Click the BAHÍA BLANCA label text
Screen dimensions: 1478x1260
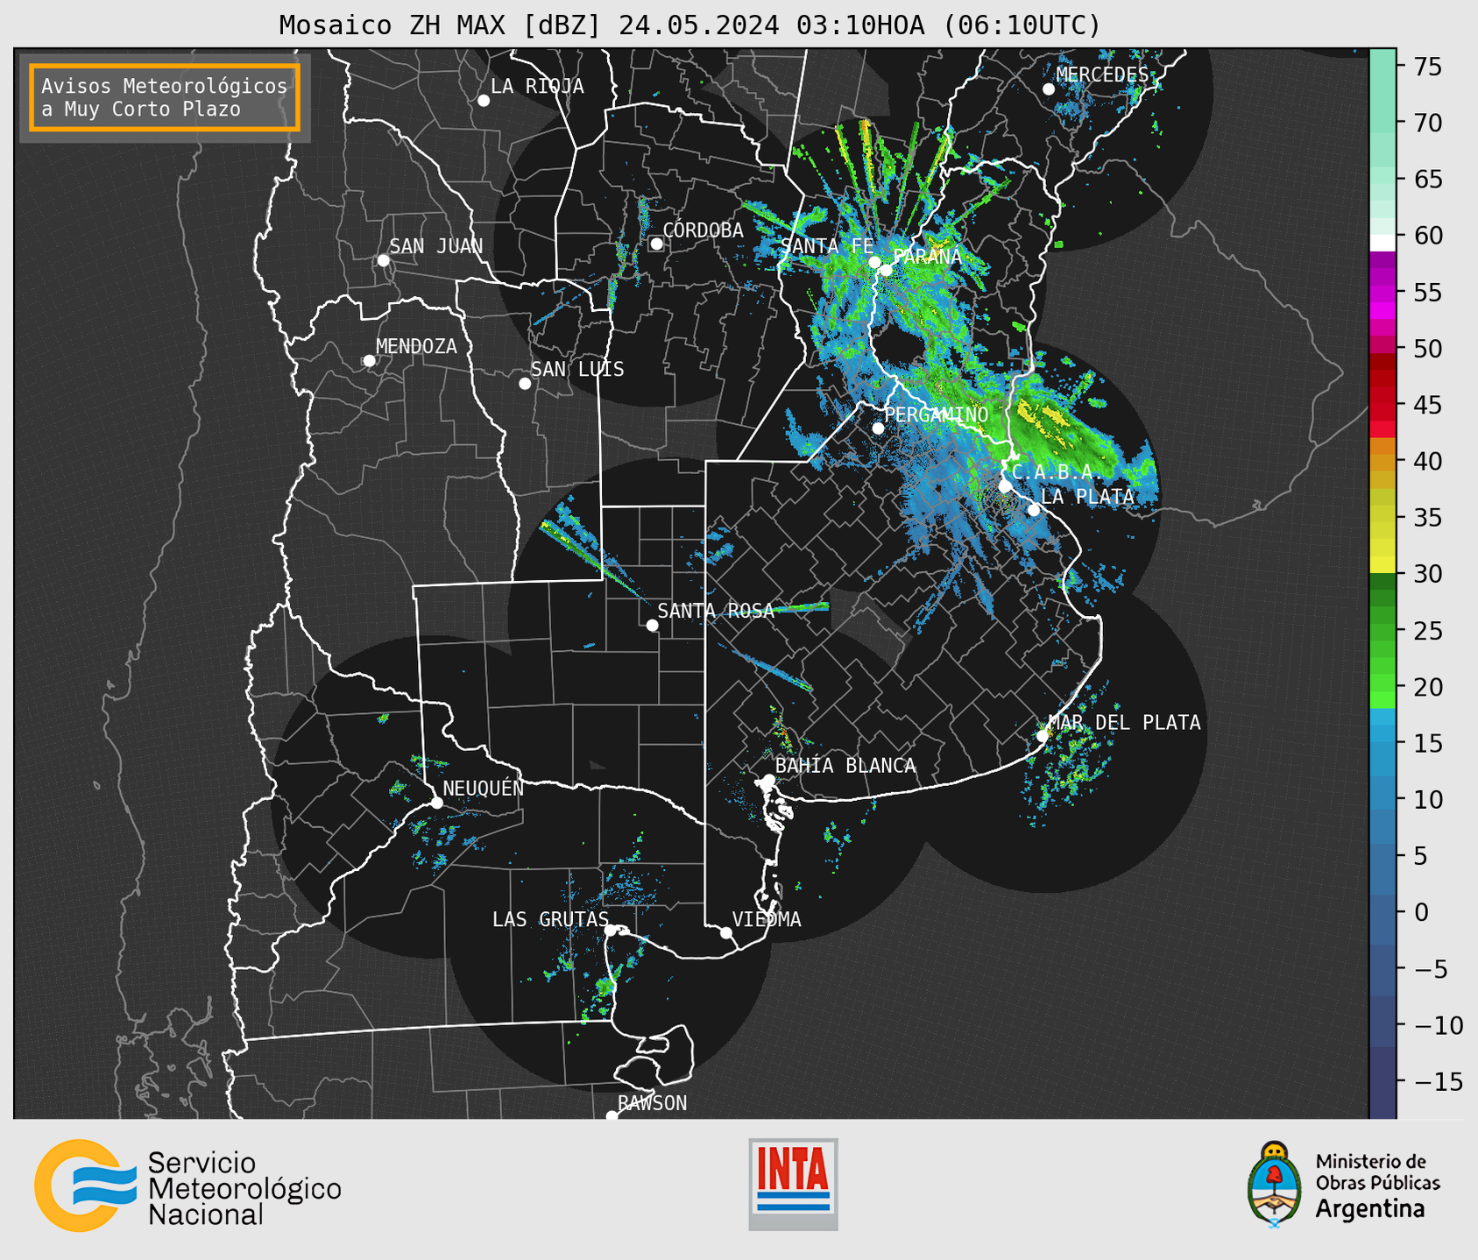point(845,766)
